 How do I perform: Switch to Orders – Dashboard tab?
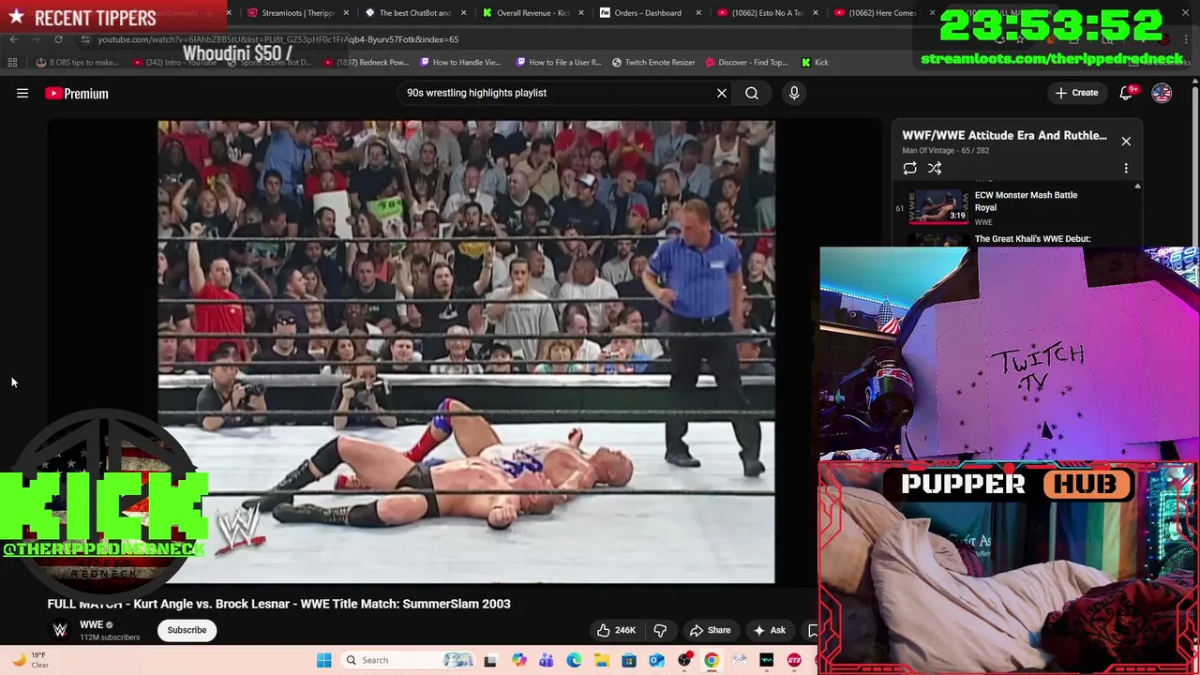click(x=648, y=13)
